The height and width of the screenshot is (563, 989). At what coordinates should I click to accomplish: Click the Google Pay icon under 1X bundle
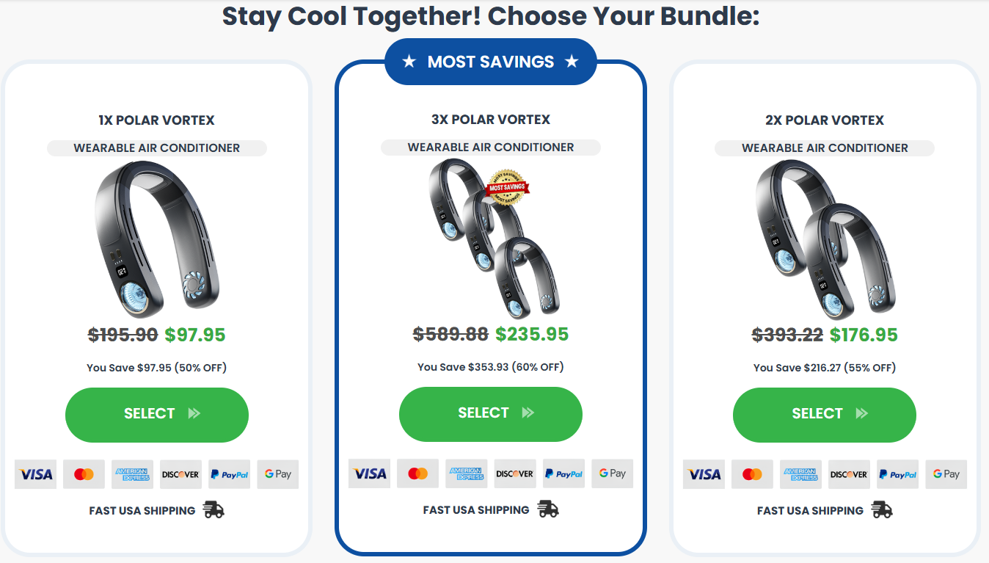click(277, 474)
